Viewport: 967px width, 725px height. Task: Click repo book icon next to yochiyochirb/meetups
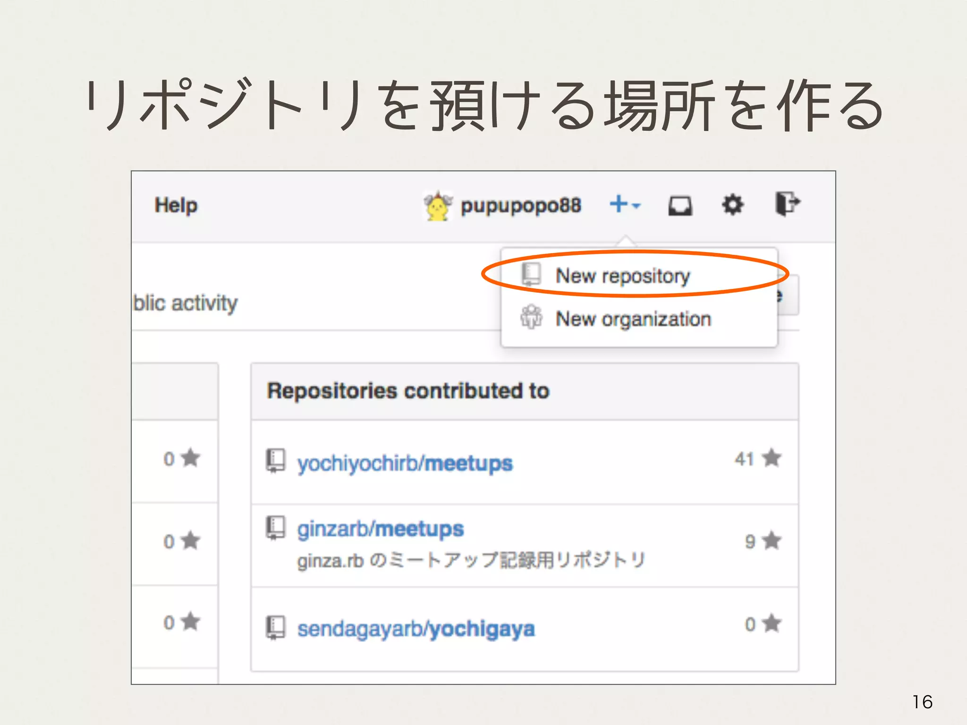[276, 460]
